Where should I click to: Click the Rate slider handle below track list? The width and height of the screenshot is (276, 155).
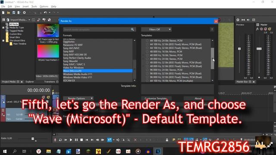[33, 139]
